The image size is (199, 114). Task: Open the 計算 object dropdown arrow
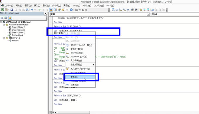point(148,14)
